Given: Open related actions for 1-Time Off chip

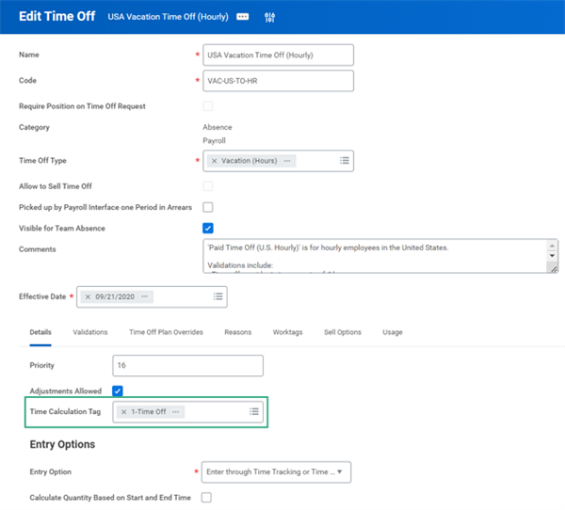Looking at the screenshot, I should [175, 412].
